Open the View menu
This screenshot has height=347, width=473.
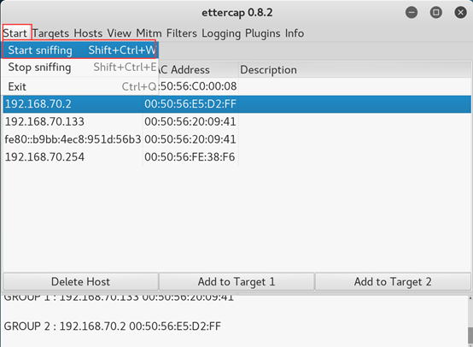[120, 33]
